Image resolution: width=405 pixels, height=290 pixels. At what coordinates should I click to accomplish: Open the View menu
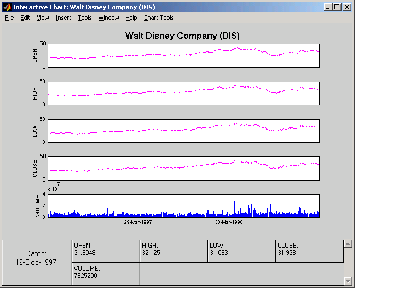(43, 18)
